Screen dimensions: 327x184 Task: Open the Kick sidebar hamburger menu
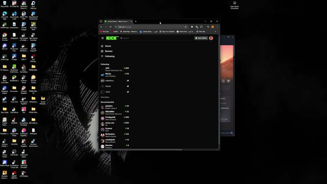click(102, 38)
